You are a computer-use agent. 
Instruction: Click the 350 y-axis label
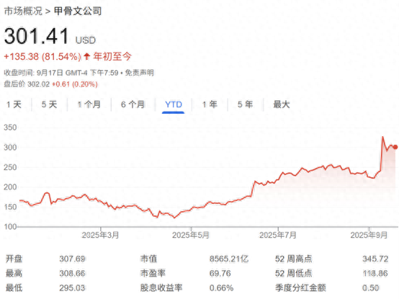click(x=10, y=128)
